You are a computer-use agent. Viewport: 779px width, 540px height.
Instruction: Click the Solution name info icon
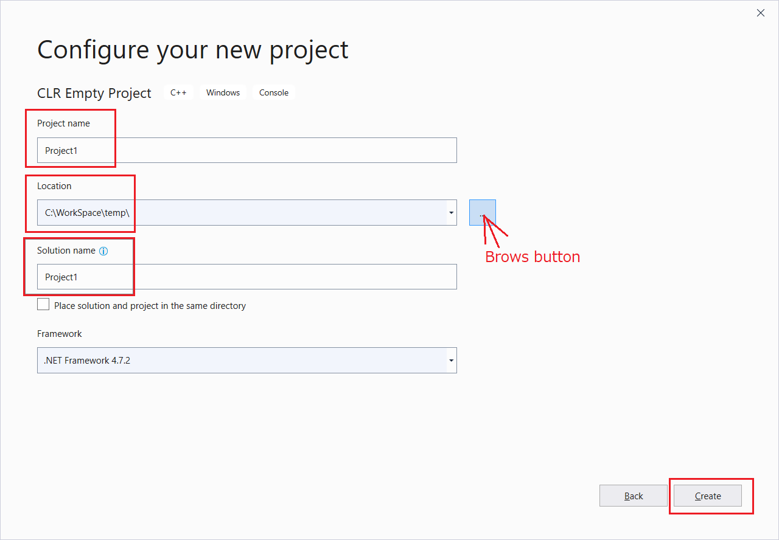point(103,251)
